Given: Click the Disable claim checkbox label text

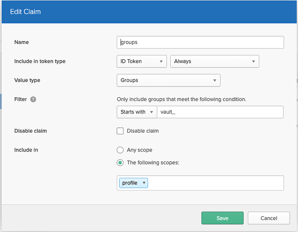Looking at the screenshot, I should point(143,131).
